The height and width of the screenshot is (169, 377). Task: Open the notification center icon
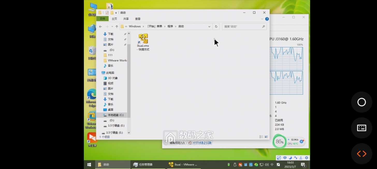tap(303, 165)
